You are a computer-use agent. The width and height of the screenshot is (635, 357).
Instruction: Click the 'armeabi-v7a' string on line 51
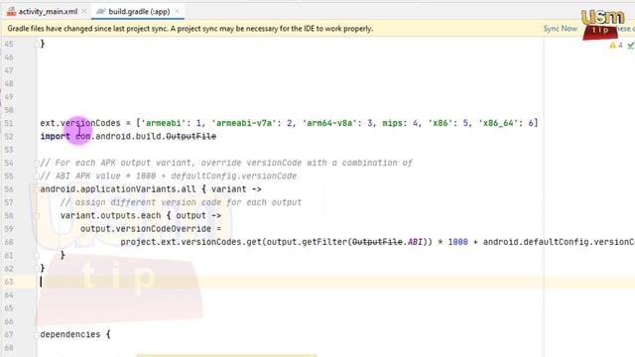[244, 123]
